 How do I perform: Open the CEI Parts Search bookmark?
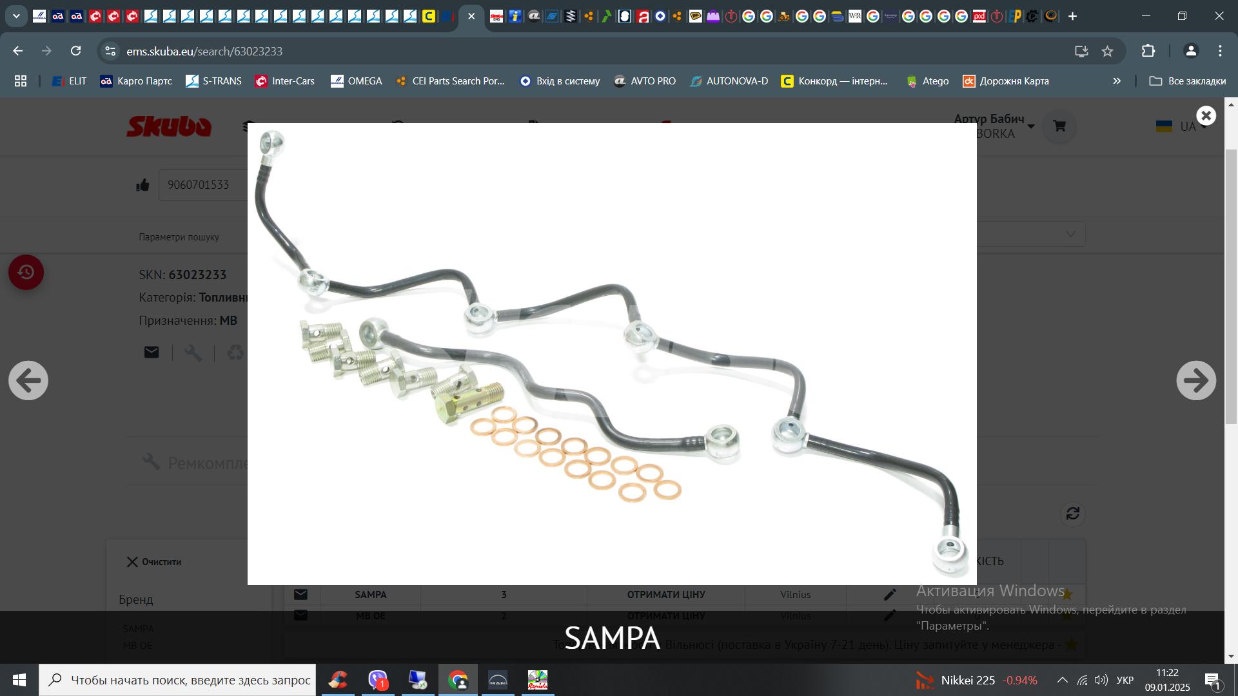450,81
